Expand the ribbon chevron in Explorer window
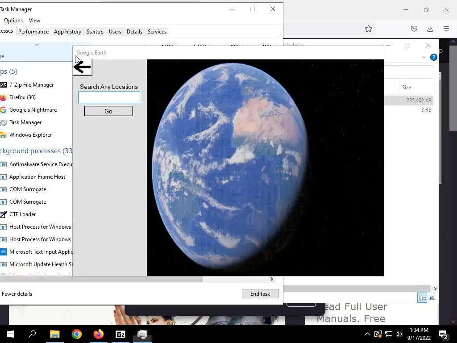 click(424, 57)
